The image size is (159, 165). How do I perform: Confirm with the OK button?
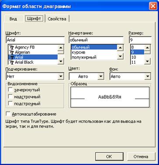(x=109, y=157)
